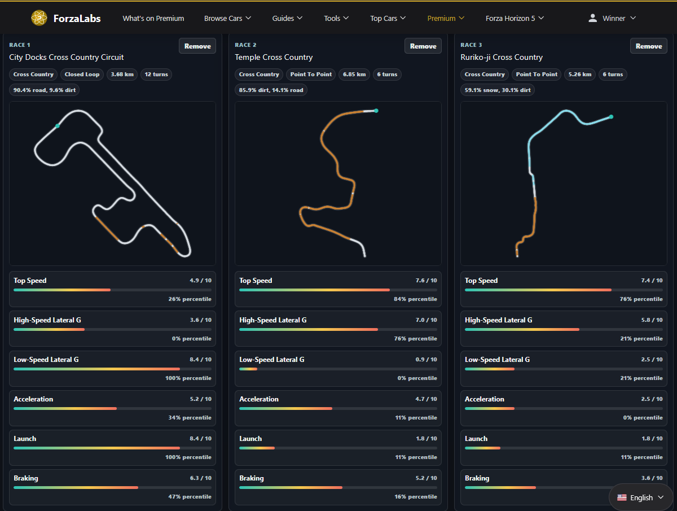The height and width of the screenshot is (511, 677).
Task: Open the Tools dropdown menu
Action: (x=336, y=18)
